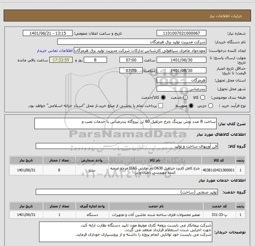Click the goods name cell mentioning D630 SIAG
Viewport: 255px width, 246px height.
(155, 170)
